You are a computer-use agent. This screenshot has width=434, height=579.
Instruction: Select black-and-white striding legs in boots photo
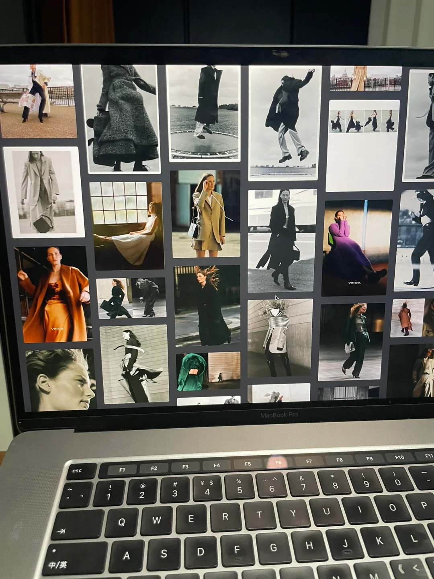coord(414,240)
